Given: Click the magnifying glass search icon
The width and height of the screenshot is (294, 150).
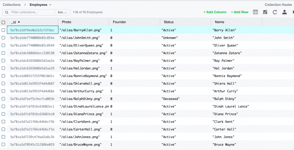Looking at the screenshot, I should pos(6,12).
